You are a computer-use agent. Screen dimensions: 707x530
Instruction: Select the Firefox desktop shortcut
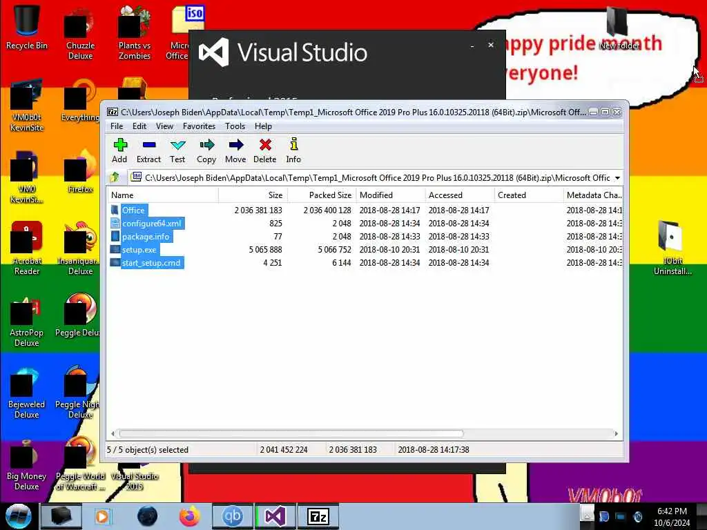tap(80, 173)
